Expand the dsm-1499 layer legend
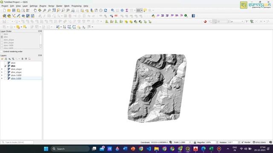This screenshot has height=153, width=273. coord(2,75)
